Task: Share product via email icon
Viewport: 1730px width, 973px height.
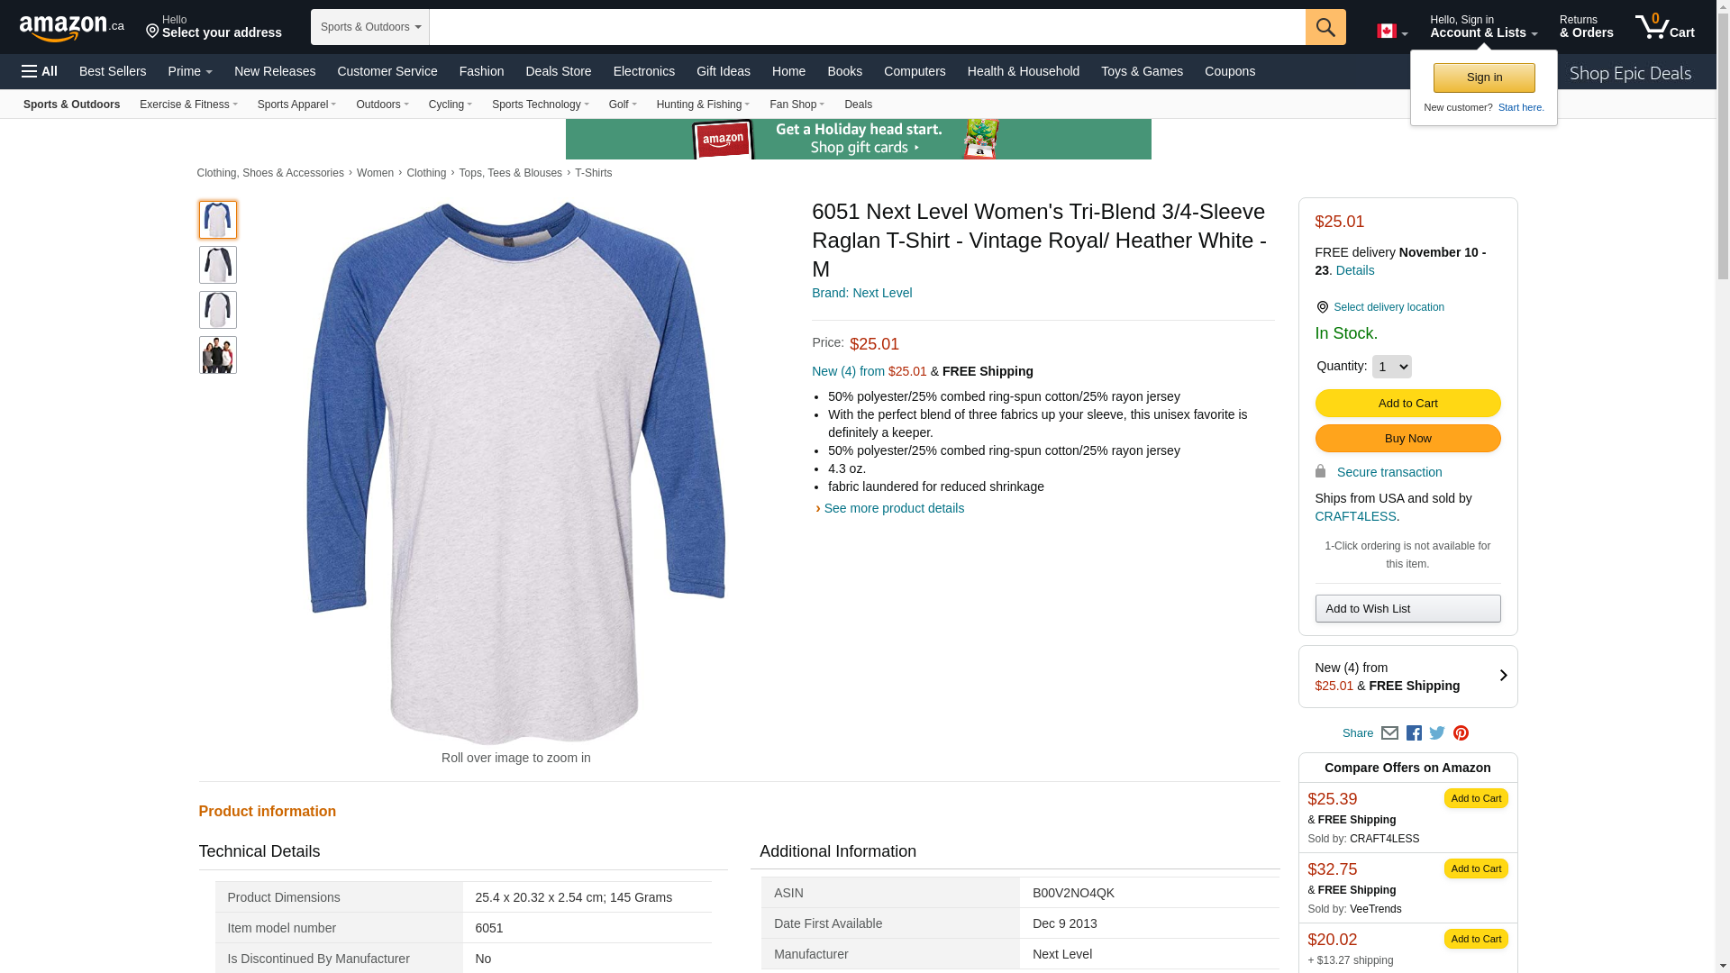Action: click(1389, 733)
